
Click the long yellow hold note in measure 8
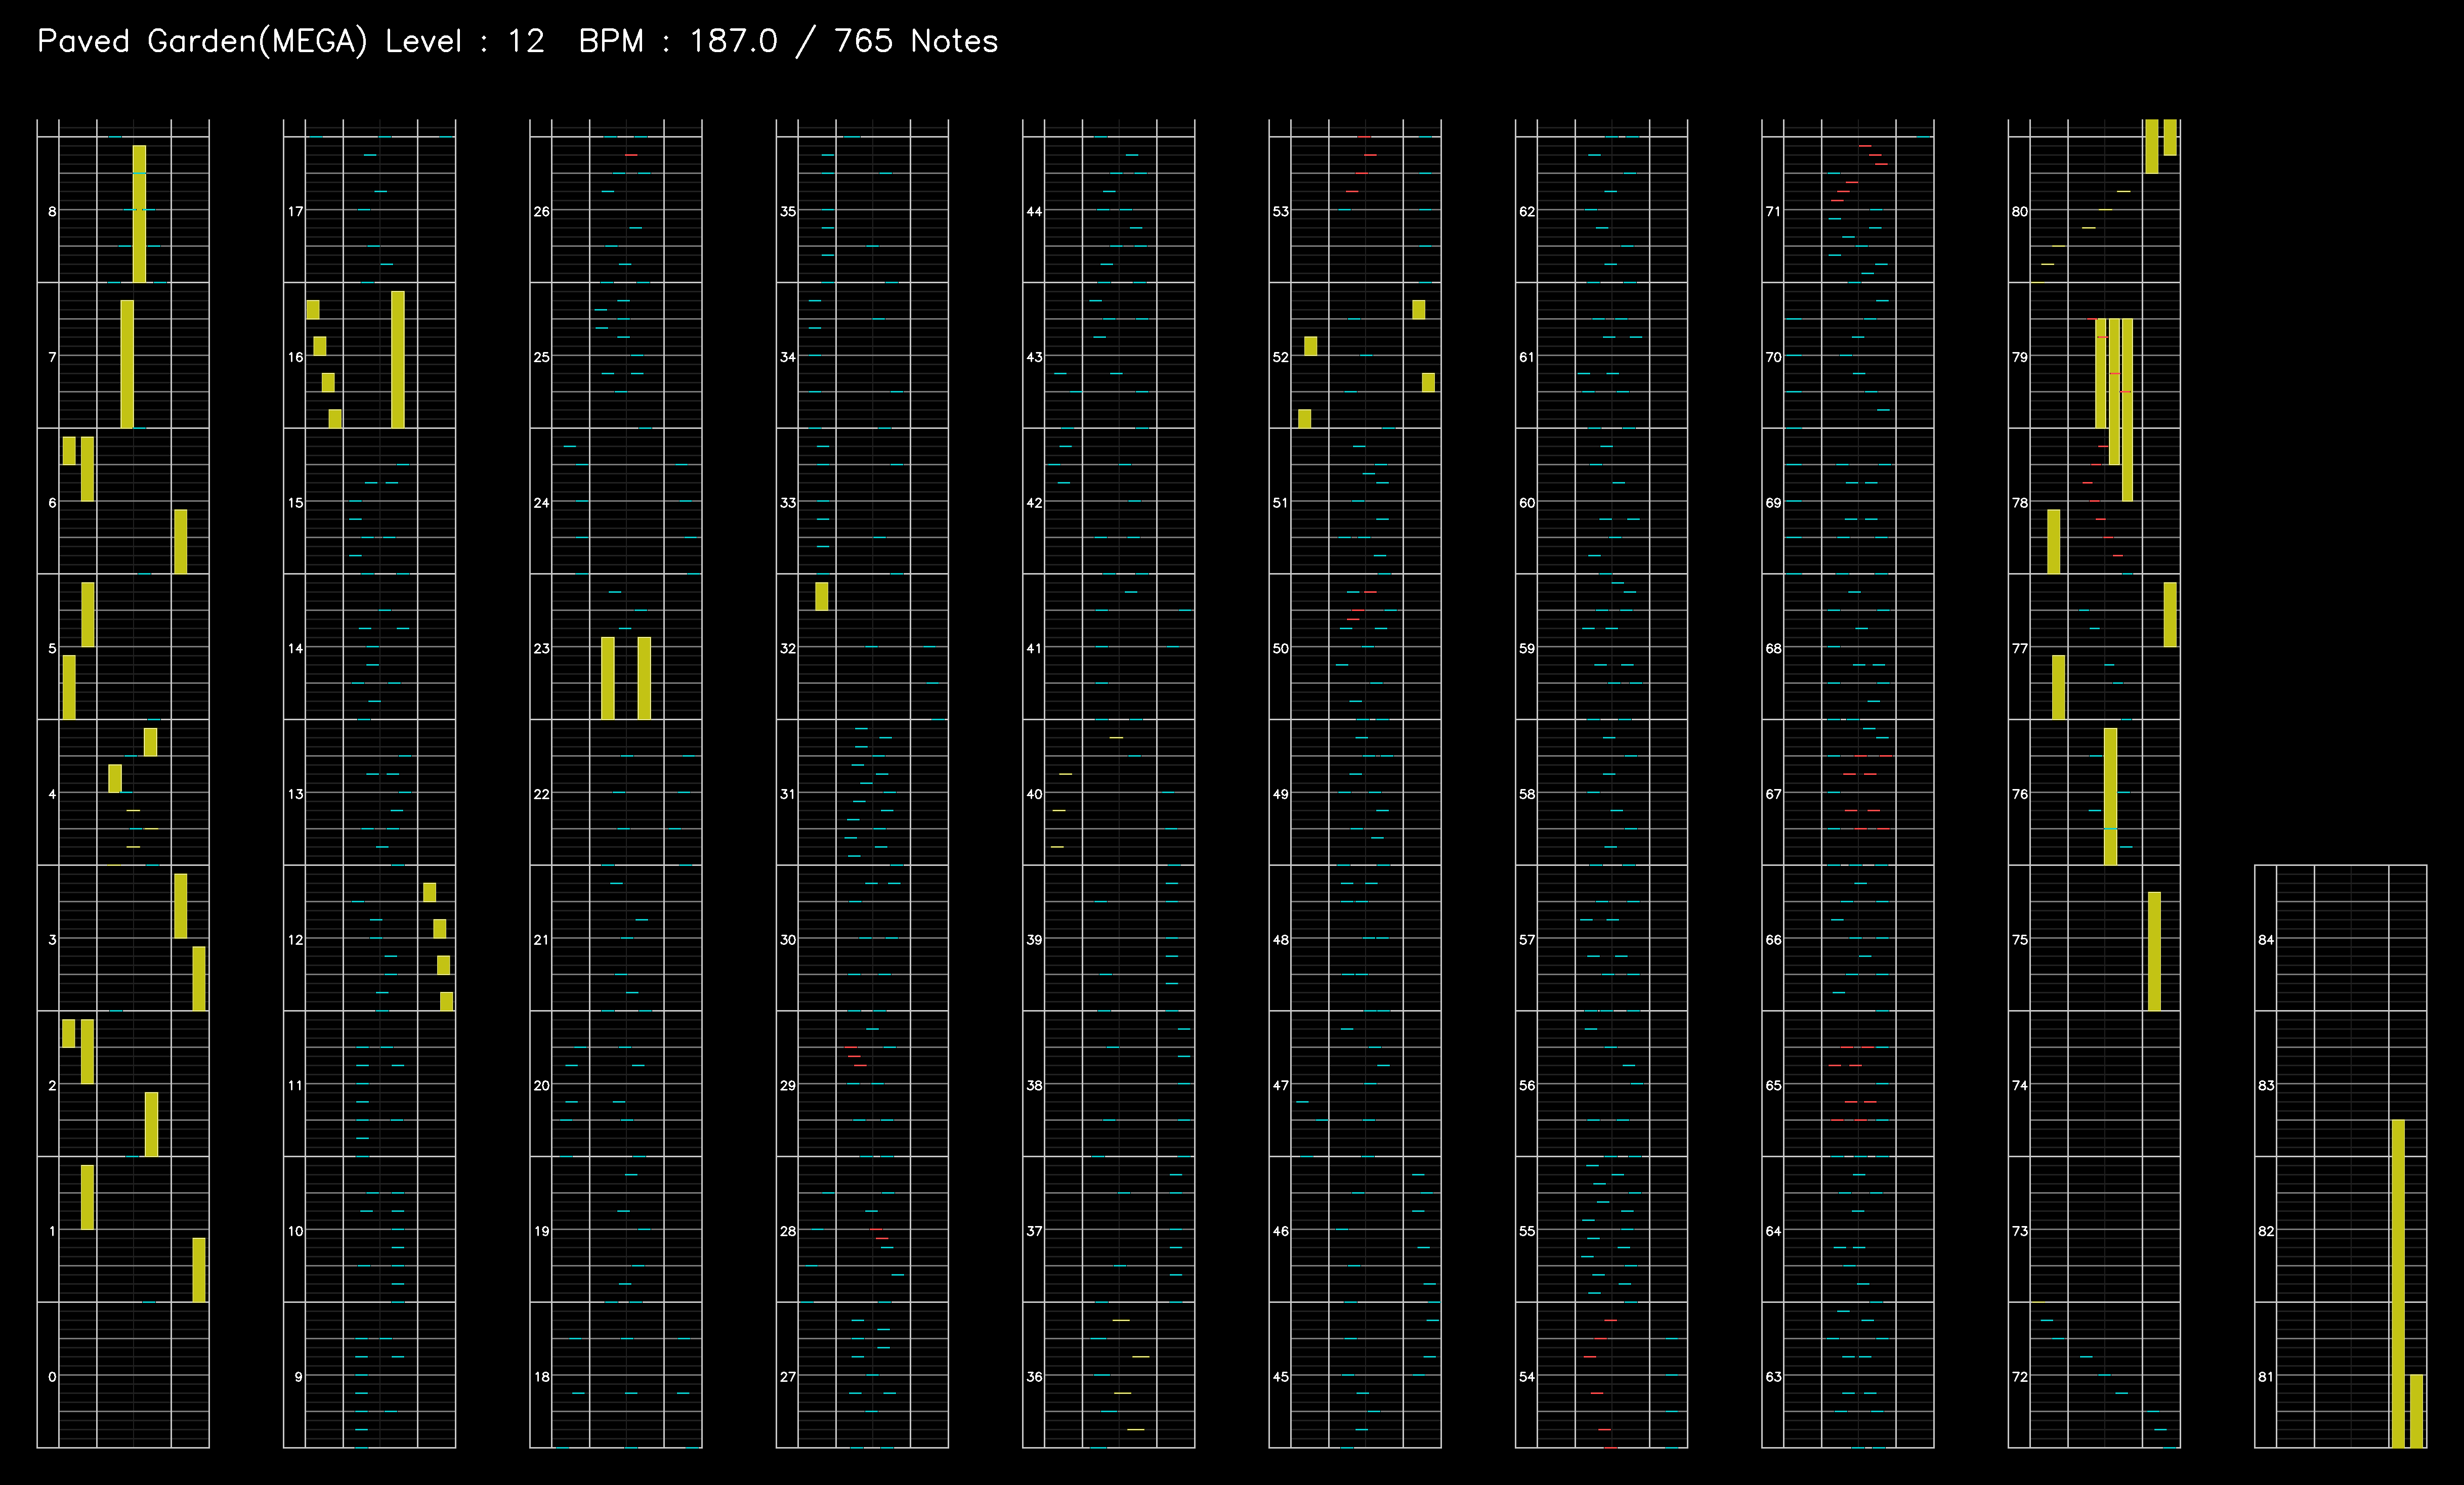coord(139,214)
